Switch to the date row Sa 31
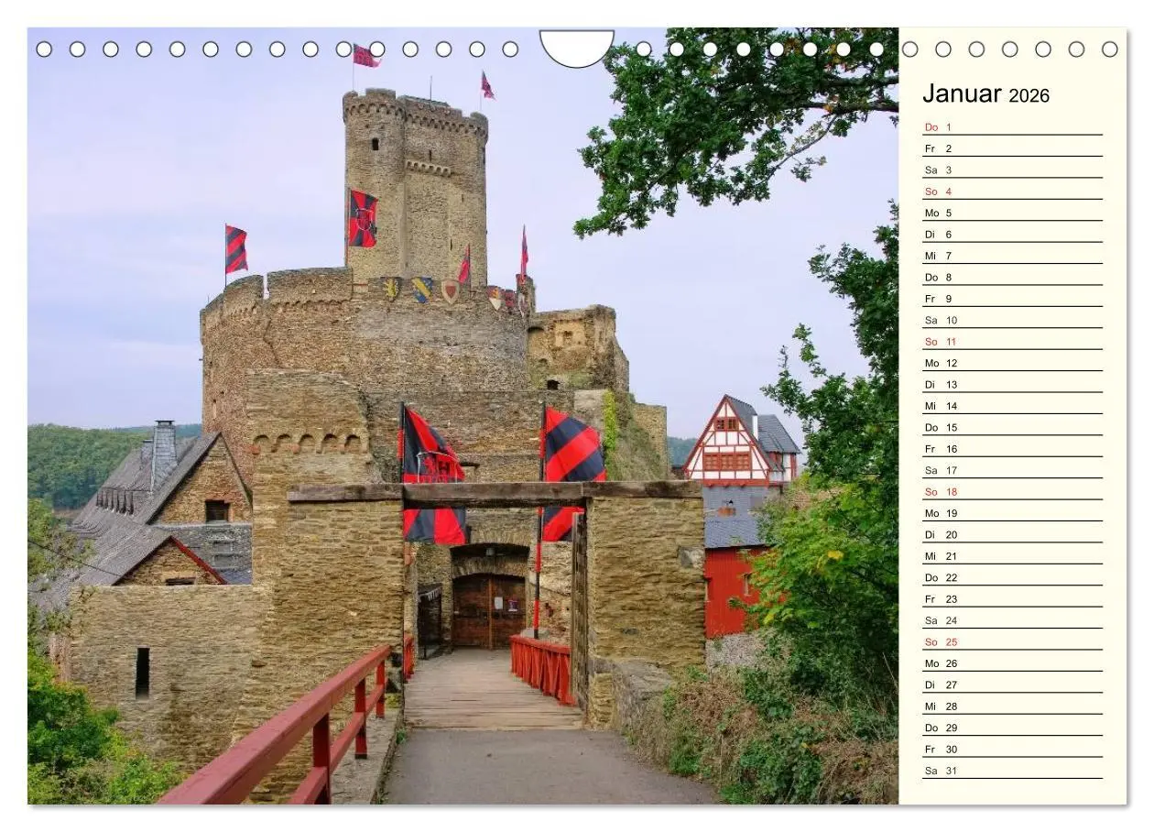Viewport: 1154px width, 832px height. 1007,771
